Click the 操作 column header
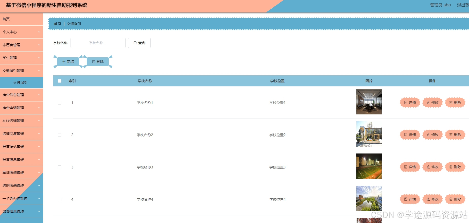This screenshot has width=469, height=223. [x=432, y=81]
